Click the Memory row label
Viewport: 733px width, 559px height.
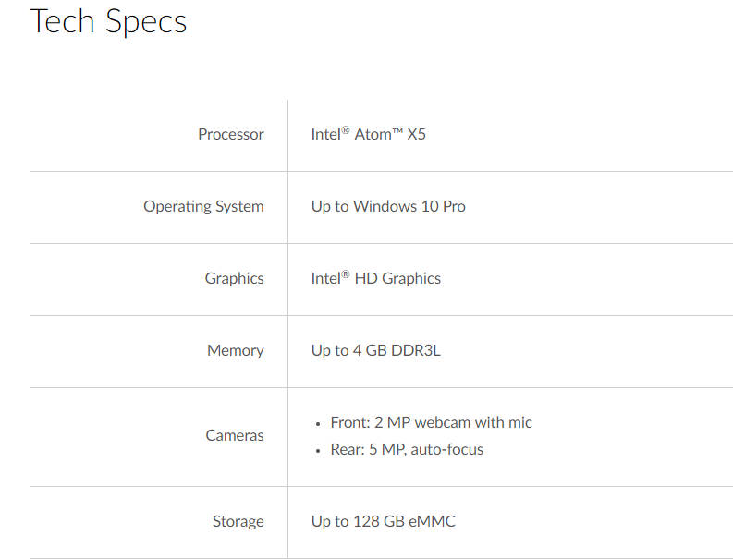click(x=235, y=351)
